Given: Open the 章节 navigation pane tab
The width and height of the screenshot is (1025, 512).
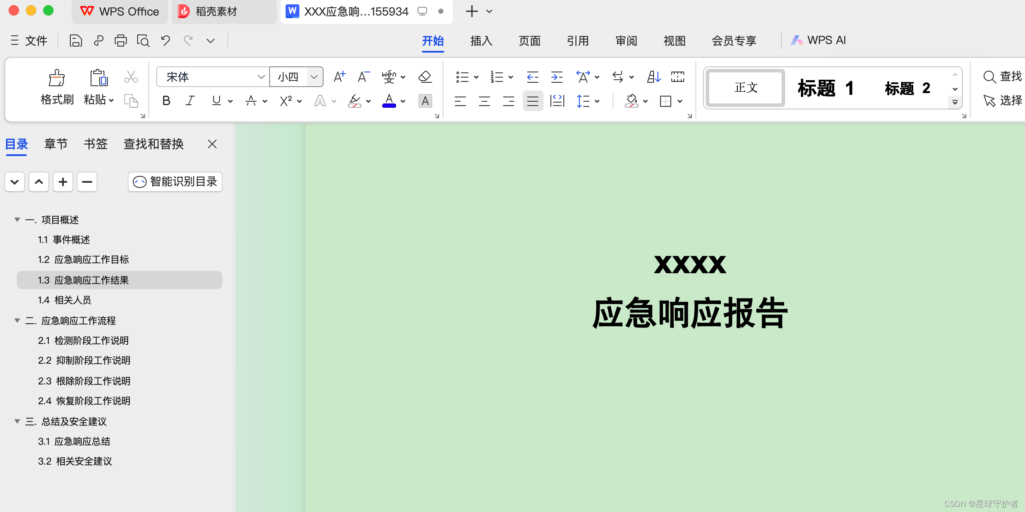Looking at the screenshot, I should [56, 144].
